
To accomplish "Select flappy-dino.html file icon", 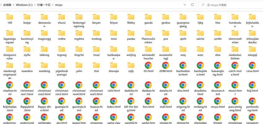I will point(44,101).
